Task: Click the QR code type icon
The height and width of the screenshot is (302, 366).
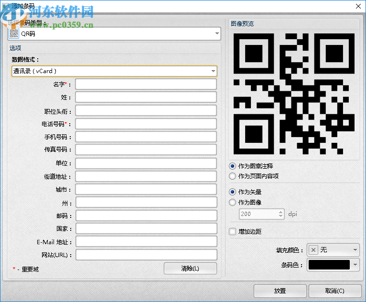Action: pos(14,33)
